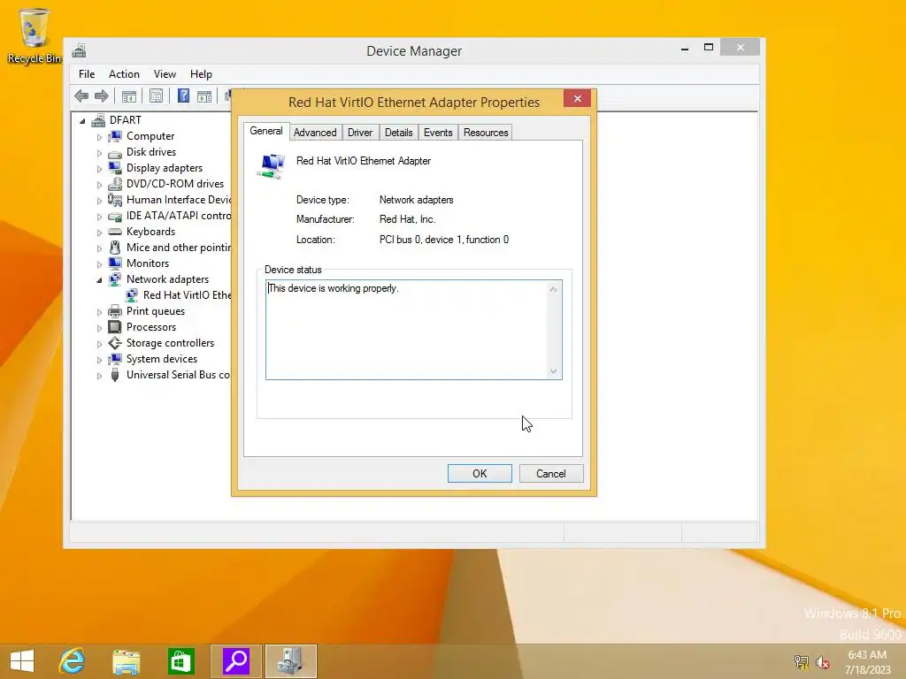The height and width of the screenshot is (679, 906).
Task: Click the Device Manager title bar icon
Action: coord(79,50)
